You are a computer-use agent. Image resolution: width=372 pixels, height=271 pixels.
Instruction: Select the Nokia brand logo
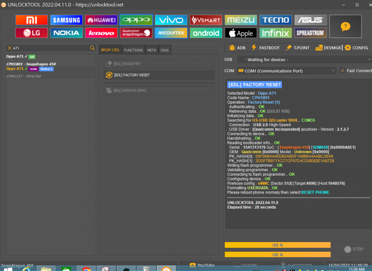click(x=66, y=33)
